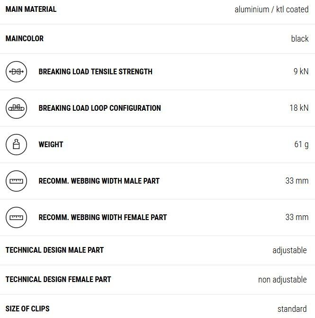
Task: Click RECOMM. WEBBING WIDTH MALE PART label
Action: pos(99,181)
